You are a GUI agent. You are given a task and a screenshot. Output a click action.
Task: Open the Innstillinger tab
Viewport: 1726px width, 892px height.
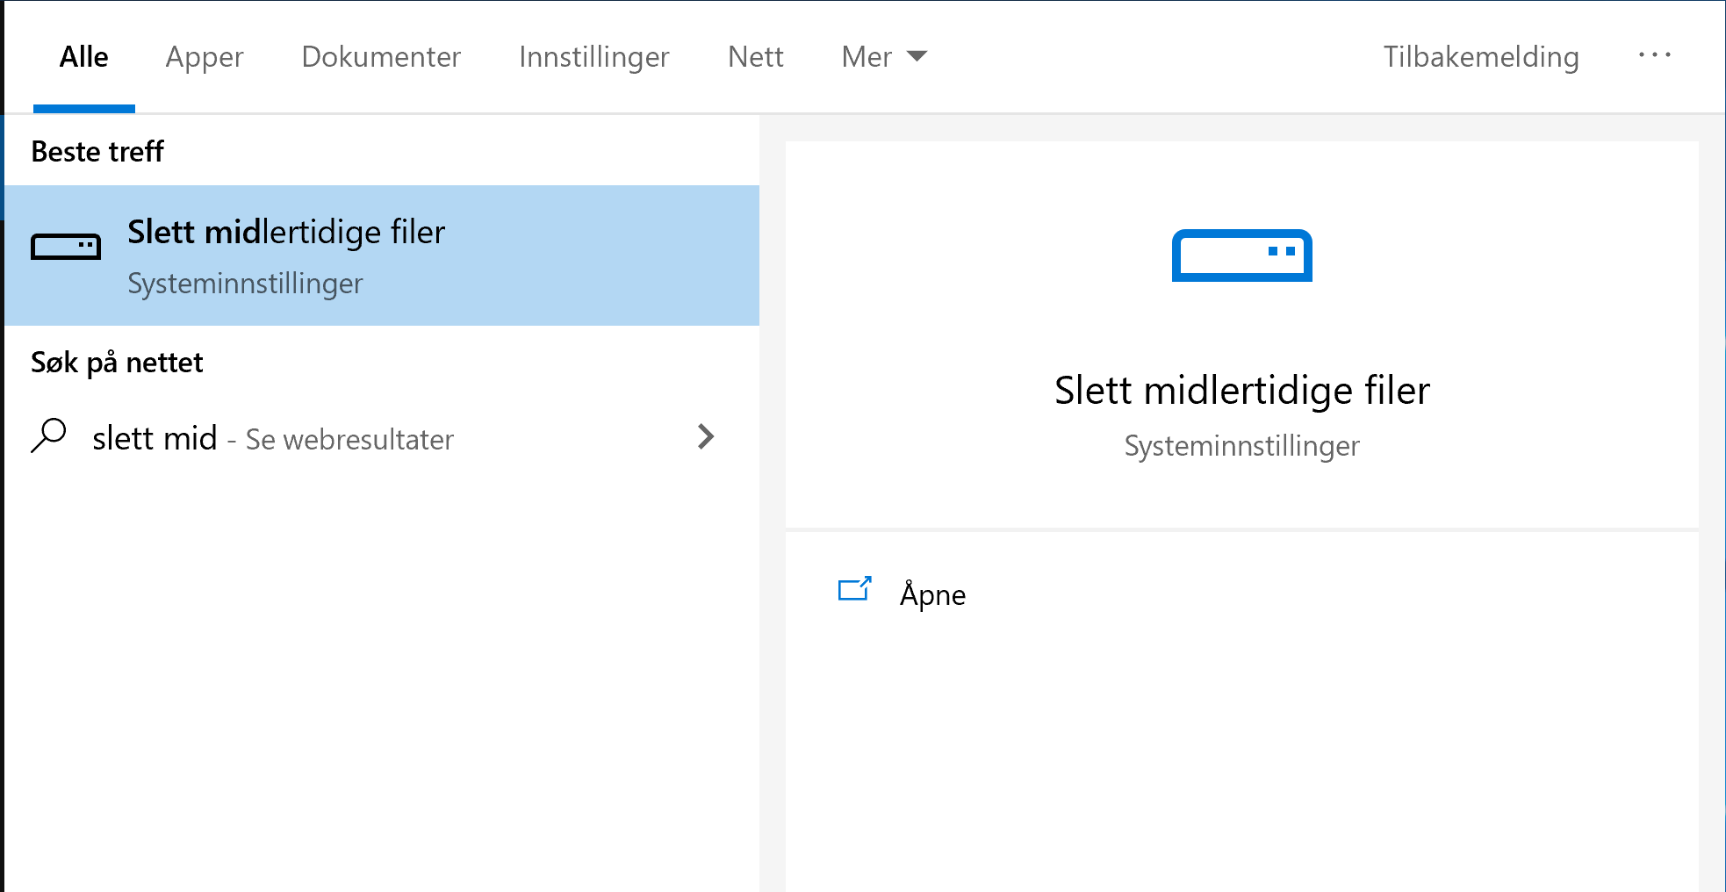(594, 56)
